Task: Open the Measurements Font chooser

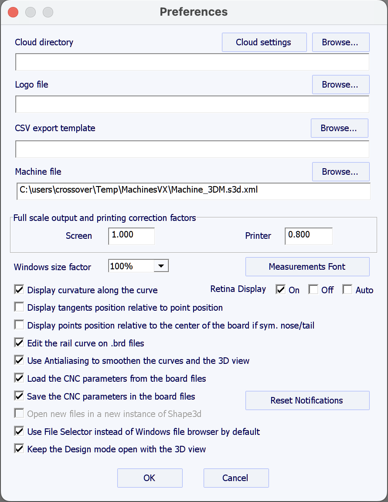Action: click(307, 267)
